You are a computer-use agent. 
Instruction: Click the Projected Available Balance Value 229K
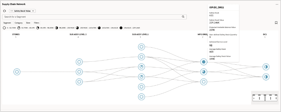pyautogui.click(x=212, y=30)
